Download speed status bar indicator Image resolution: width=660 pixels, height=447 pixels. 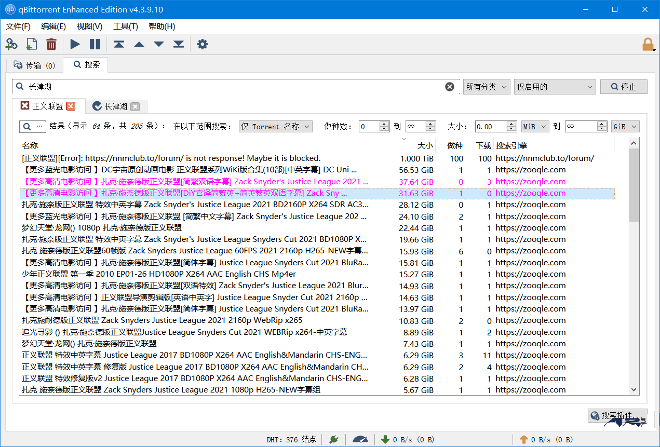408,440
